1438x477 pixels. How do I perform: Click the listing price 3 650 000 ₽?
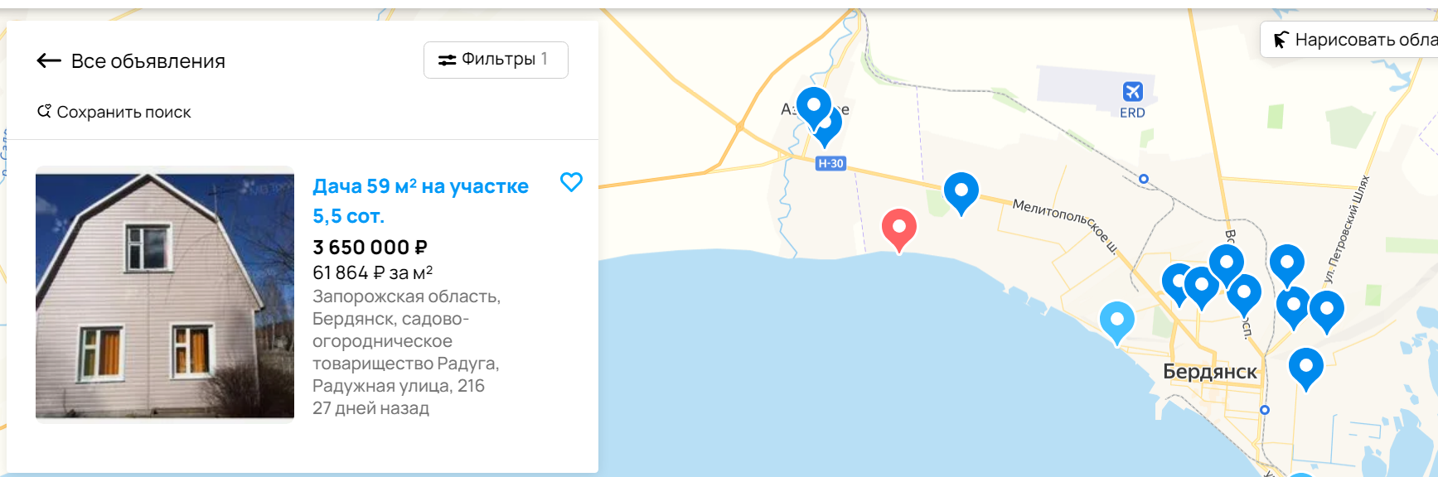tap(370, 247)
